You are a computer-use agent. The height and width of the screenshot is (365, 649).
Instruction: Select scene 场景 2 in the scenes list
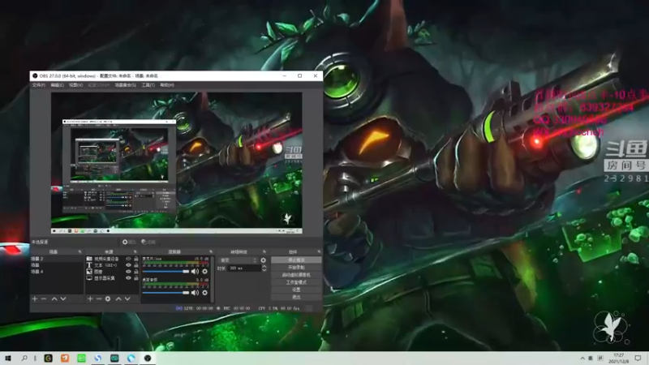57,259
